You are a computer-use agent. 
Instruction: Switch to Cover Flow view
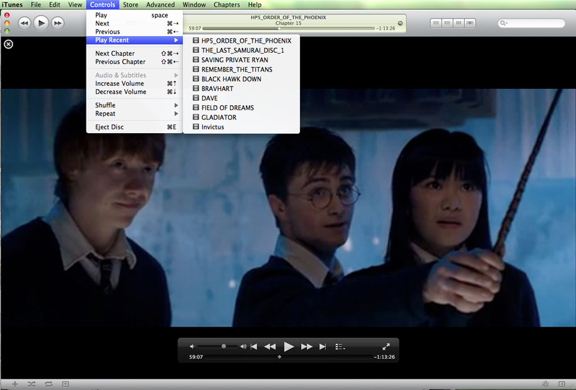[x=470, y=23]
